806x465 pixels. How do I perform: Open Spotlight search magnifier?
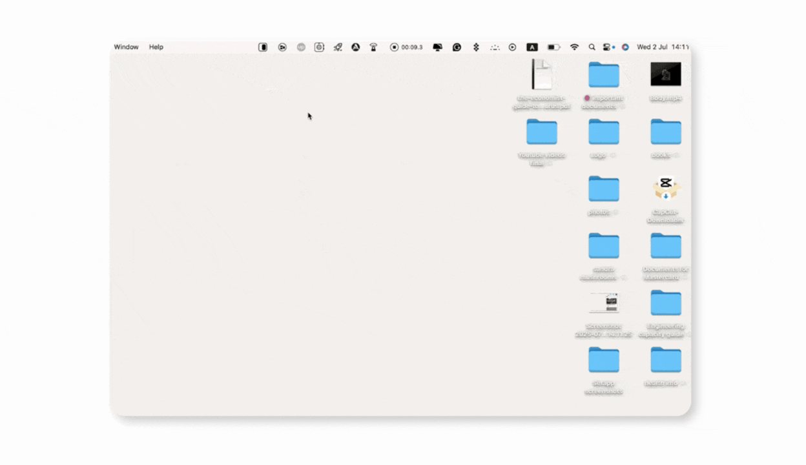[x=592, y=47]
